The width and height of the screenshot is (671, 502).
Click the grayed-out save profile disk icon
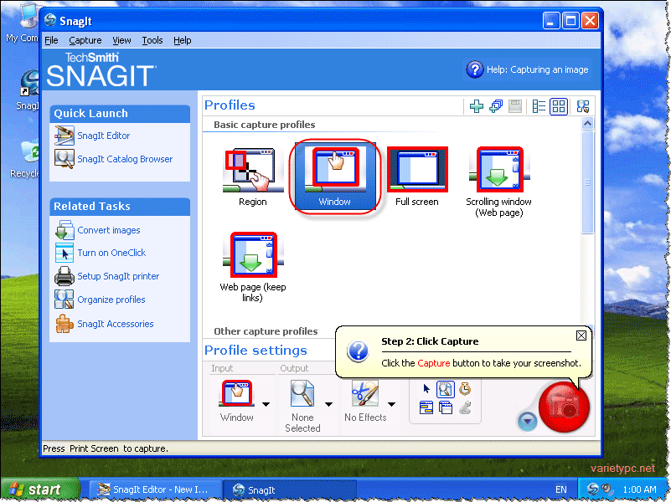tap(515, 106)
